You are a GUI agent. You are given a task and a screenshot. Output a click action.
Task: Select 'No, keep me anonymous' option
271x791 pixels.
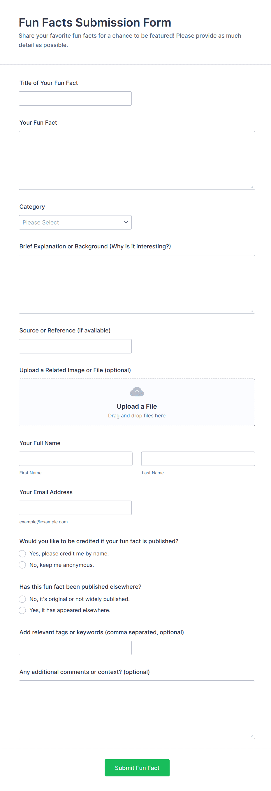click(x=22, y=565)
